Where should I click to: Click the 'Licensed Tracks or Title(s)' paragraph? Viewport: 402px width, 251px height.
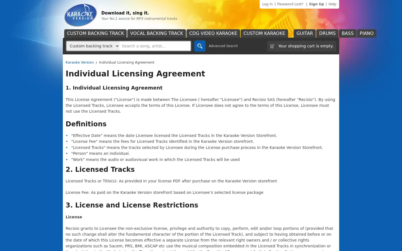(171, 181)
